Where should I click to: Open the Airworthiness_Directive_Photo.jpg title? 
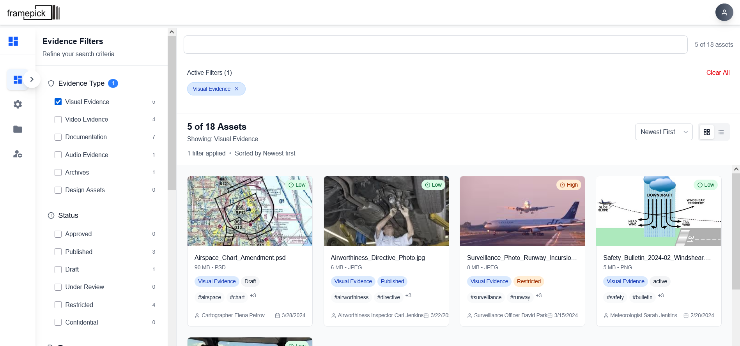tap(378, 258)
